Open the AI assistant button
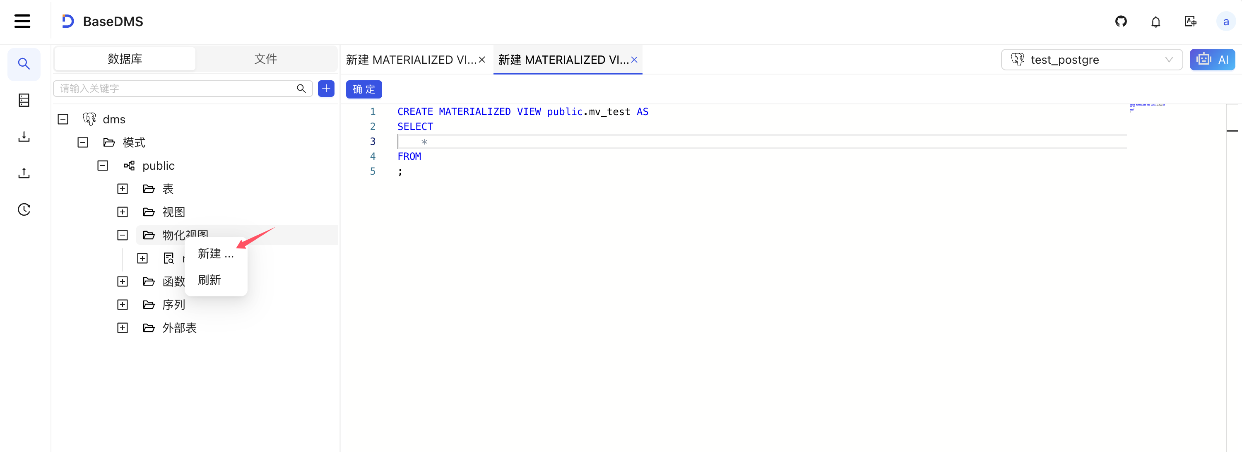 (x=1212, y=60)
